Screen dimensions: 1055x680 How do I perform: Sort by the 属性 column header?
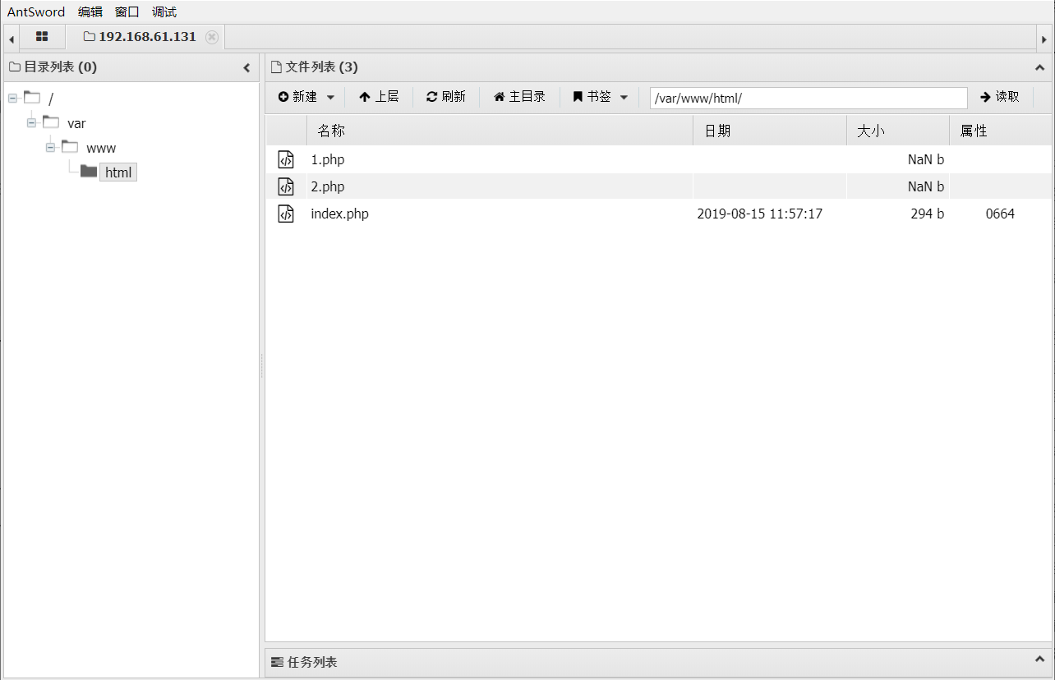[x=1000, y=131]
